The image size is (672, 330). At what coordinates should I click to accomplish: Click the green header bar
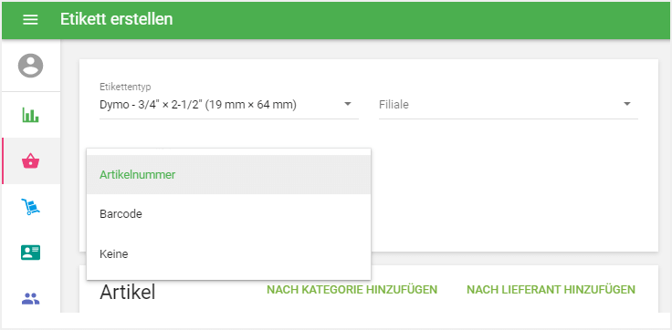[336, 20]
